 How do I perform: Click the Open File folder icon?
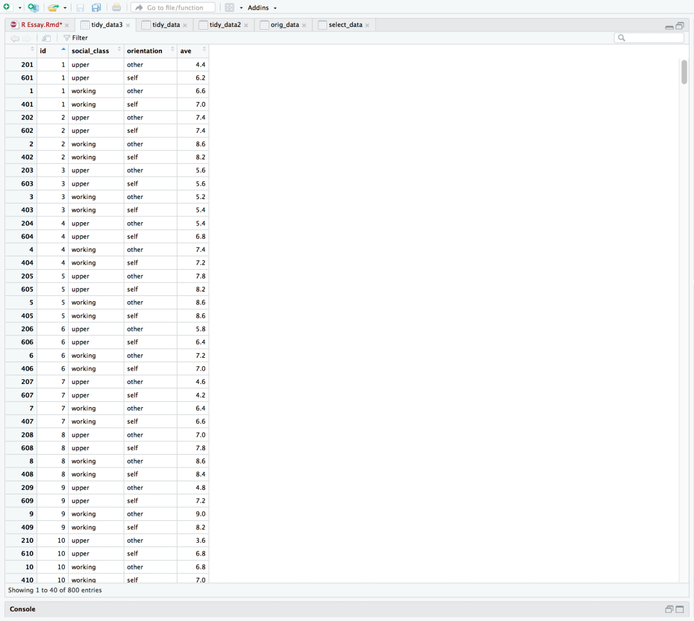[x=53, y=8]
